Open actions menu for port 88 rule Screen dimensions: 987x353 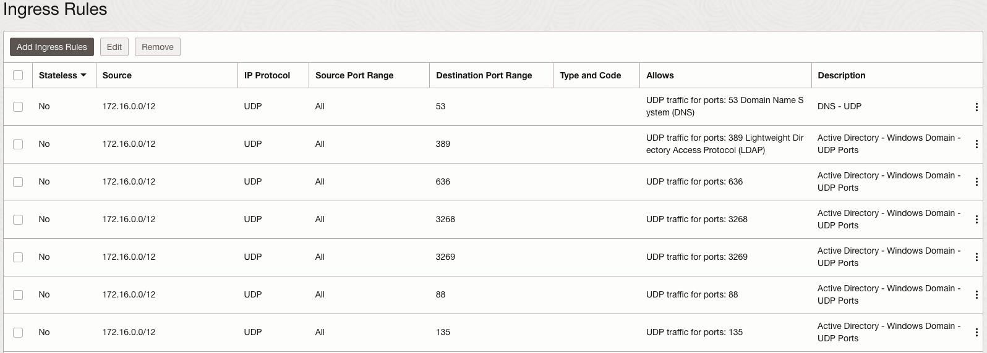976,295
